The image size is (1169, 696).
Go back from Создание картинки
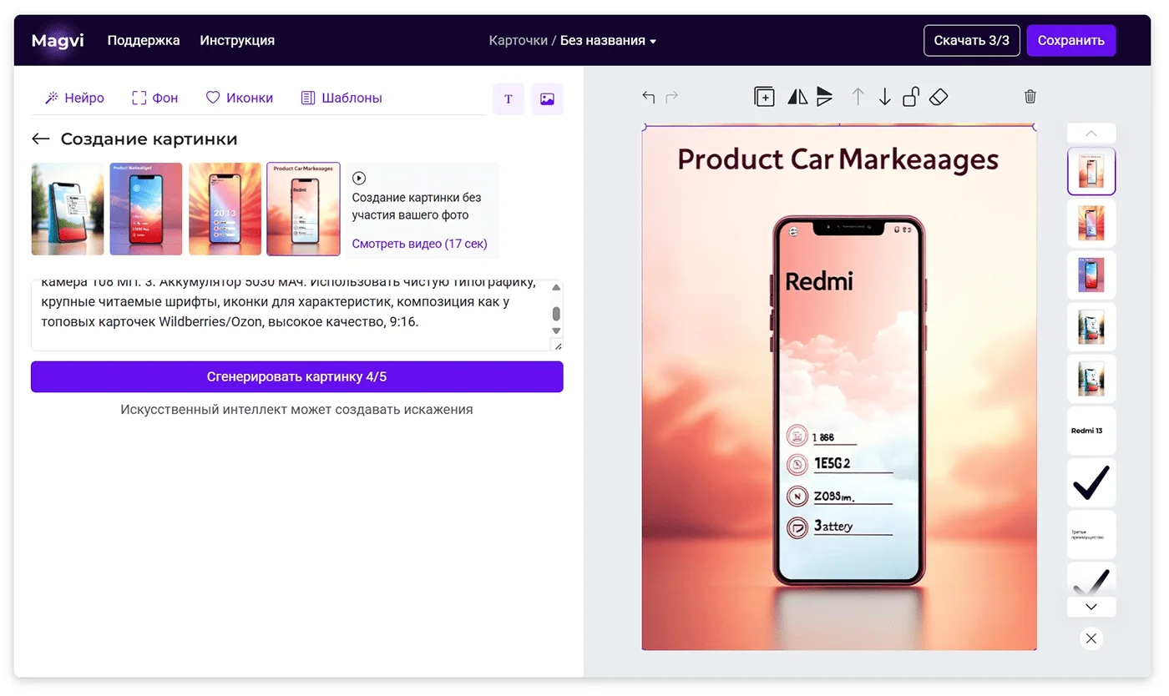click(x=40, y=139)
